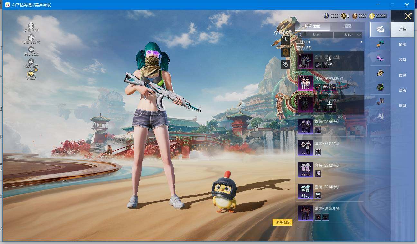Click the 套装-SS28特训 name text

click(x=327, y=122)
